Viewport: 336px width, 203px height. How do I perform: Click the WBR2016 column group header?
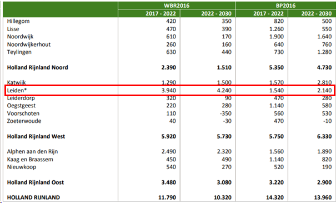coord(177,6)
